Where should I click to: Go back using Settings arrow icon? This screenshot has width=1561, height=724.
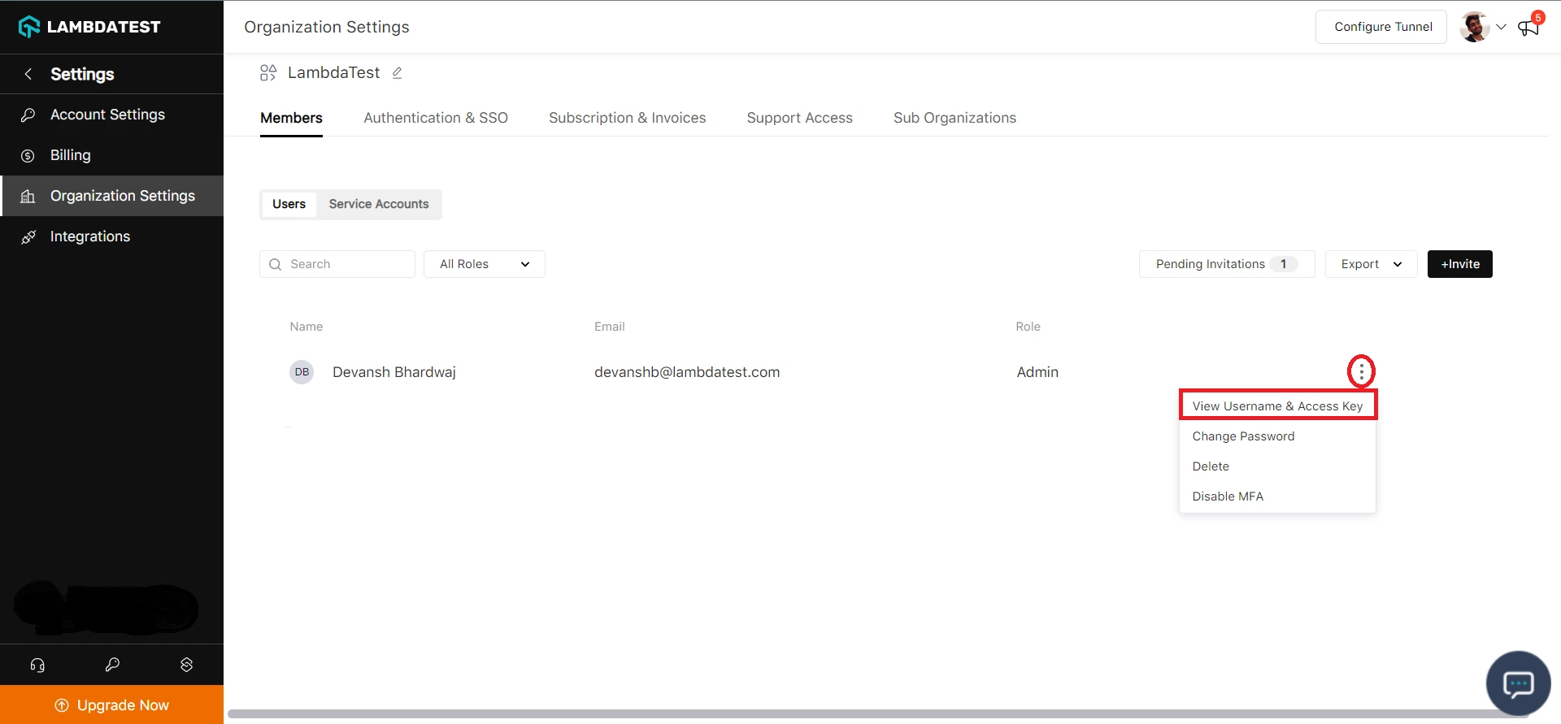pos(28,74)
